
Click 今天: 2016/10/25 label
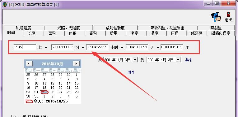click(x=50, y=101)
